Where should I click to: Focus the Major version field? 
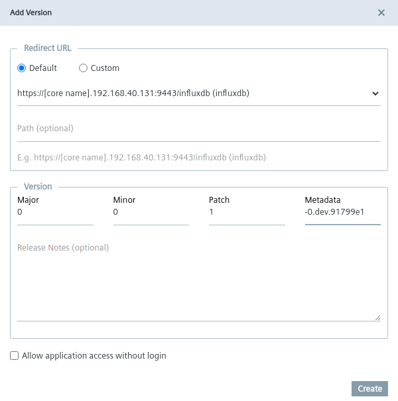coord(55,213)
